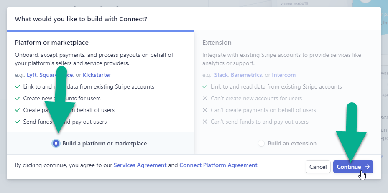This screenshot has height=193, width=388.
Task: Select the Platform or marketplace heading
Action: (x=52, y=42)
